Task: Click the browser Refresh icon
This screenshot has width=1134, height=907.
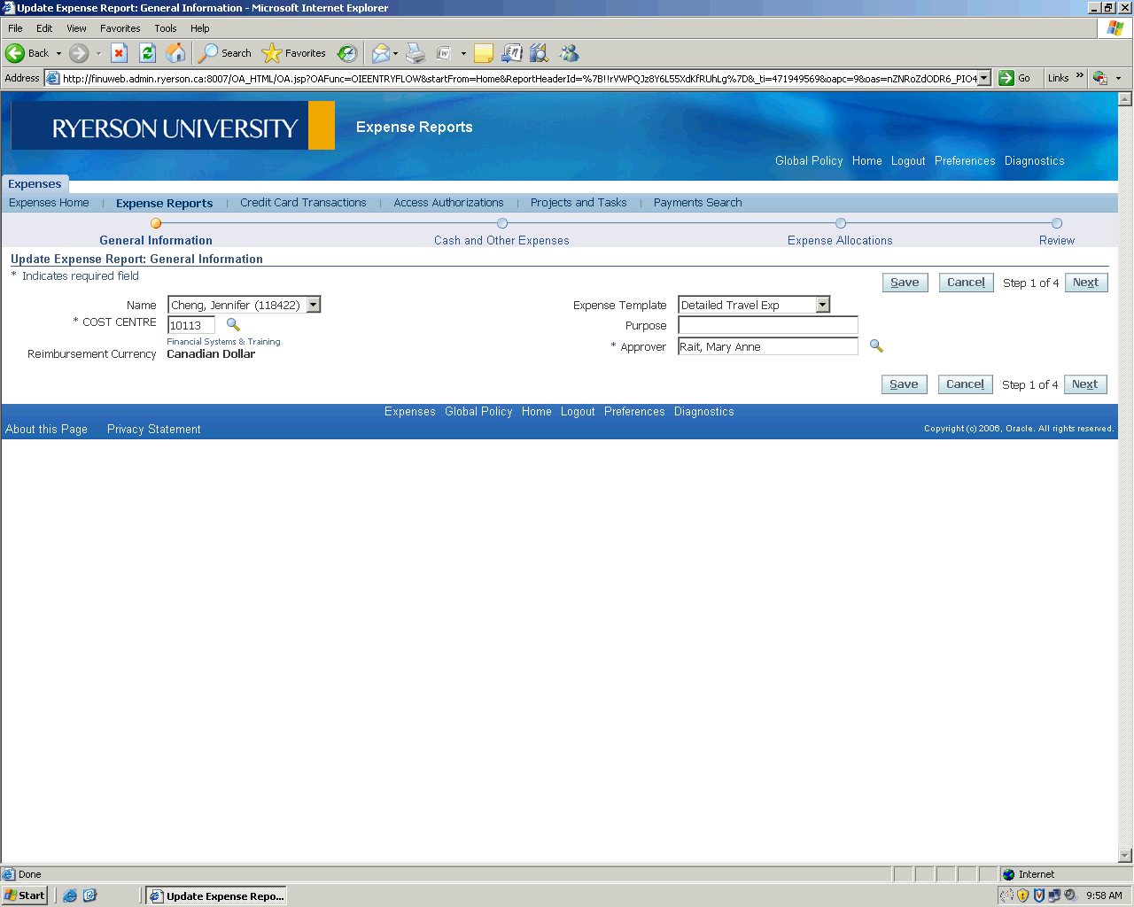Action: click(x=148, y=53)
